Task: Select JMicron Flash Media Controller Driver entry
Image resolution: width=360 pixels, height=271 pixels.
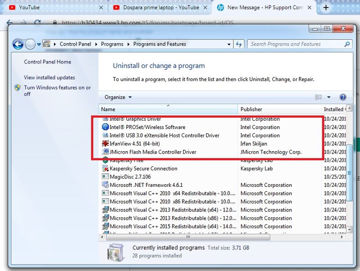Action: pos(153,152)
